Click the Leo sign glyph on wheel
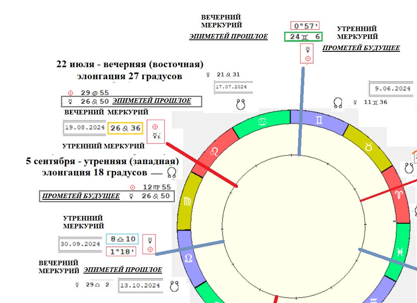This screenshot has height=303, width=417. point(214,152)
